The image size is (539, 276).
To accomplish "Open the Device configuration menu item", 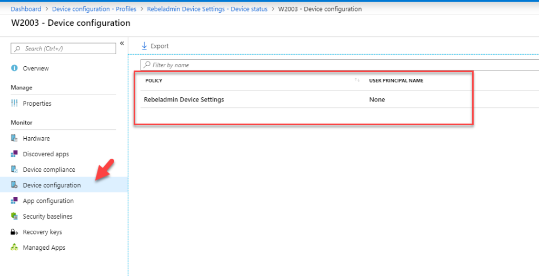I will coord(52,185).
